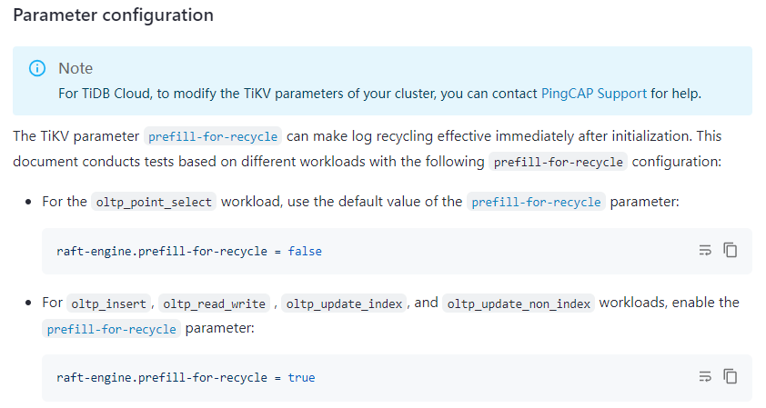The width and height of the screenshot is (766, 408).
Task: Open prefill-for-recycle link after "The TiKV parameter"
Action: pyautogui.click(x=213, y=136)
